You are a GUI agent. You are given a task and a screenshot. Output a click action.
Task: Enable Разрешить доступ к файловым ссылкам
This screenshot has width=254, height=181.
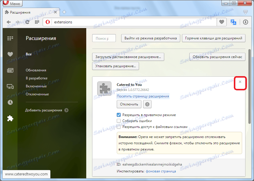click(x=119, y=127)
